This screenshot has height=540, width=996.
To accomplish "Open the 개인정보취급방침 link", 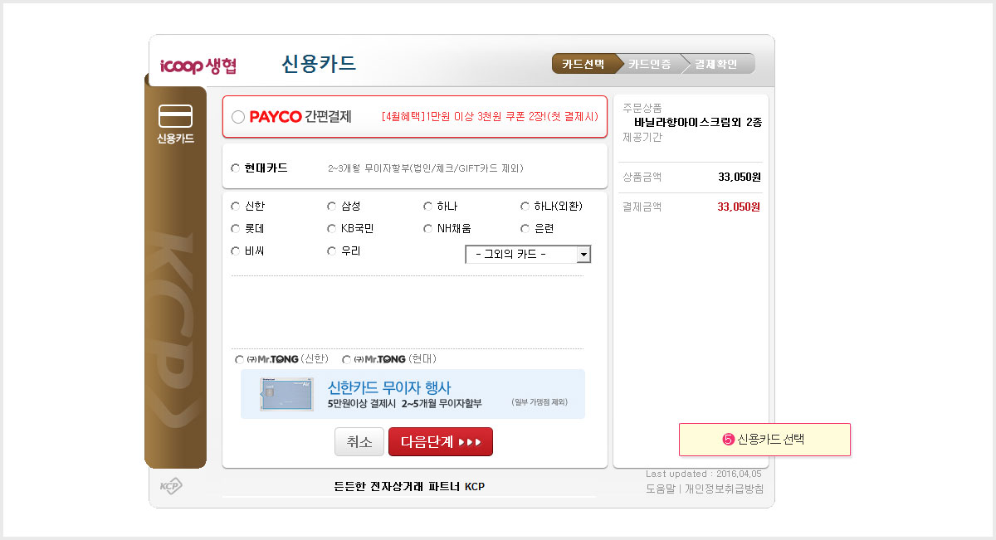I will point(725,489).
